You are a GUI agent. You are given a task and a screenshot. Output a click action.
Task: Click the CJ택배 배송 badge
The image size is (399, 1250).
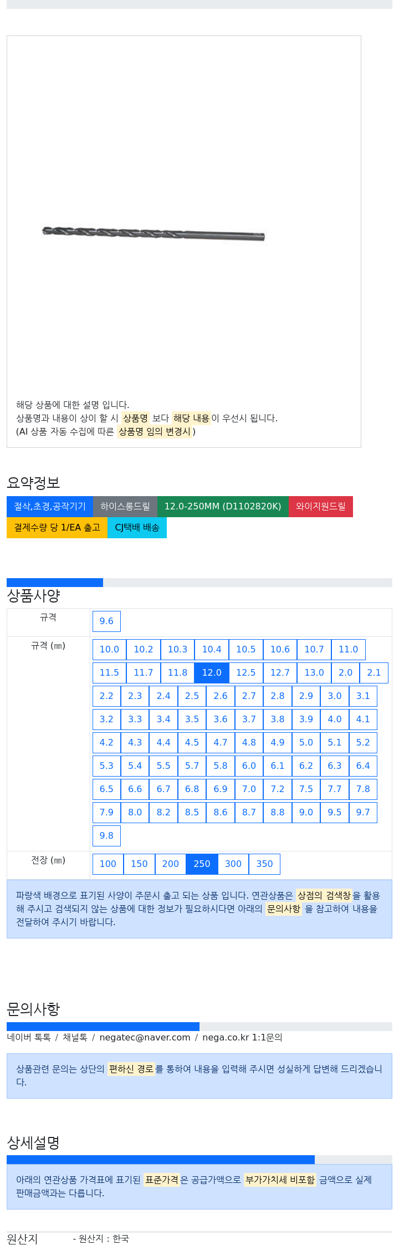tap(137, 527)
